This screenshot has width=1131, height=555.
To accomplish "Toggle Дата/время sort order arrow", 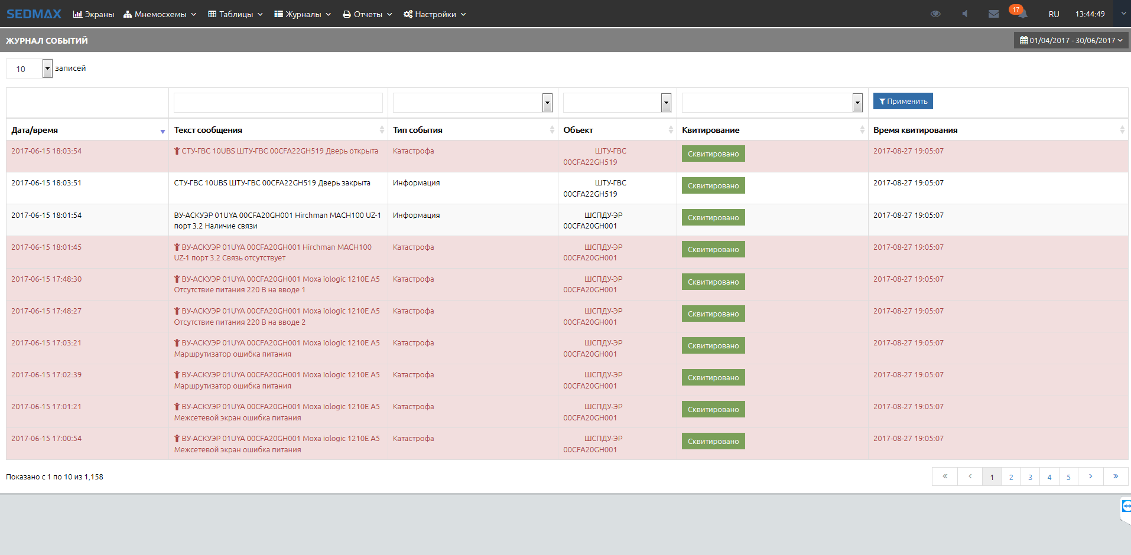I will 162,131.
